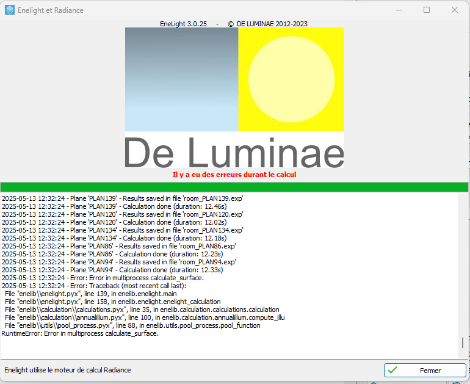Click the timestamped 'Error in multiprocess calculate_surface.' line
Viewport: 470px width, 384px height.
pos(103,278)
